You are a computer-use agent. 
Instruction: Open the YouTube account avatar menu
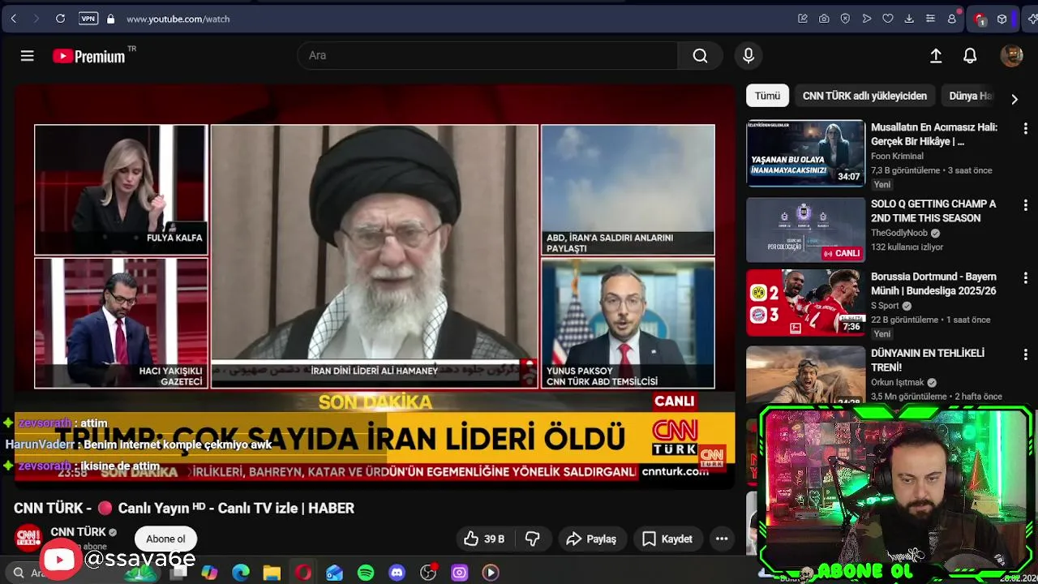(x=1011, y=55)
